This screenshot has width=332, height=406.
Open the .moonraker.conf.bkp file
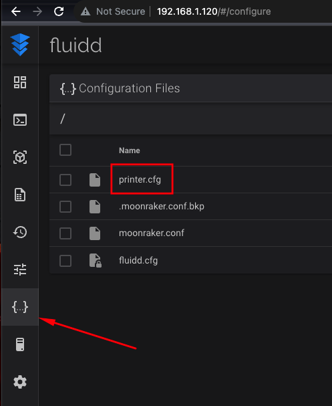(162, 207)
